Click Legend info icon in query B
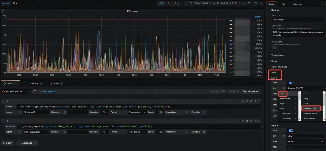 [x=20, y=132]
